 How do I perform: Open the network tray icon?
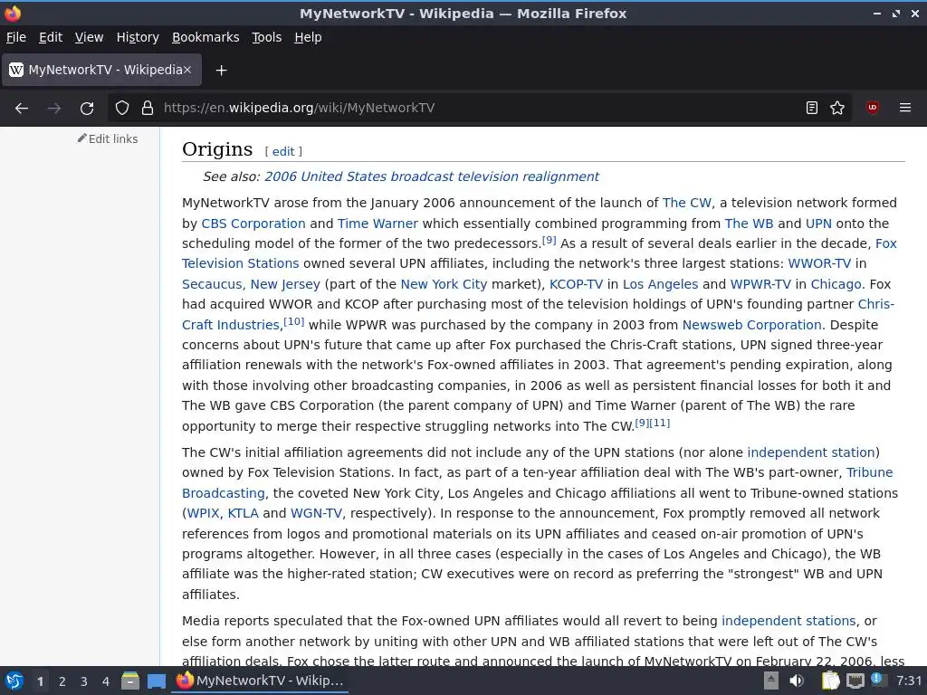coord(855,681)
